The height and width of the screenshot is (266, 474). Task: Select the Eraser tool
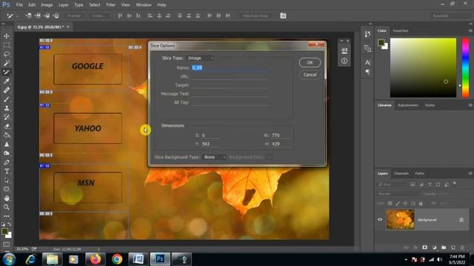pyautogui.click(x=7, y=126)
